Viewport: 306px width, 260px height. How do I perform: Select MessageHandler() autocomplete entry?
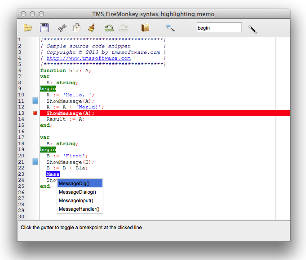[x=80, y=209]
